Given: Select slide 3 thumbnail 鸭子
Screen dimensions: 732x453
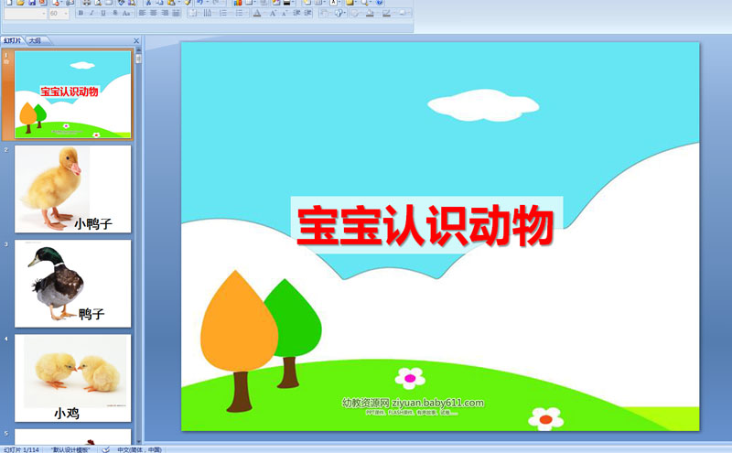Looking at the screenshot, I should pos(73,284).
